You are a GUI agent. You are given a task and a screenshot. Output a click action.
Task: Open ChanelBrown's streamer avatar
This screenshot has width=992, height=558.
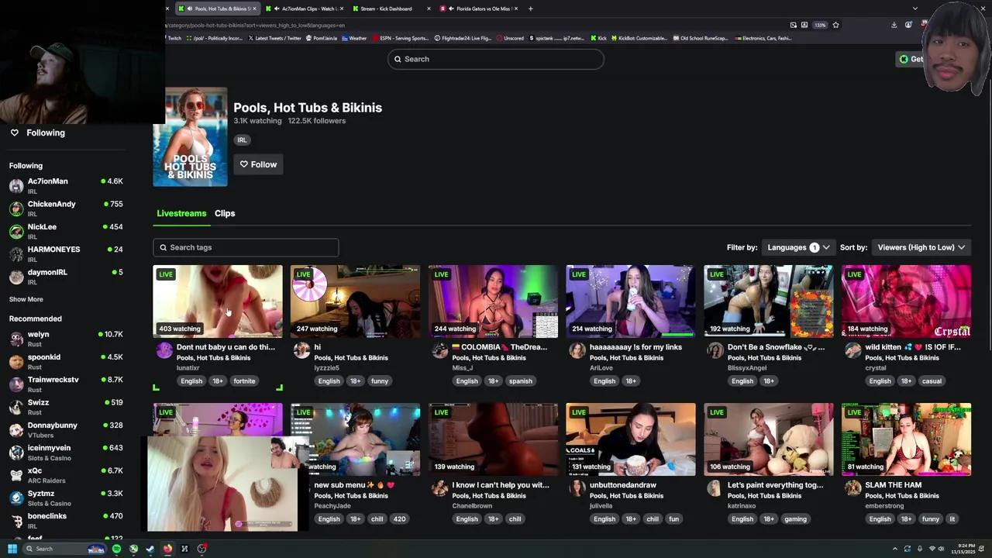(439, 489)
